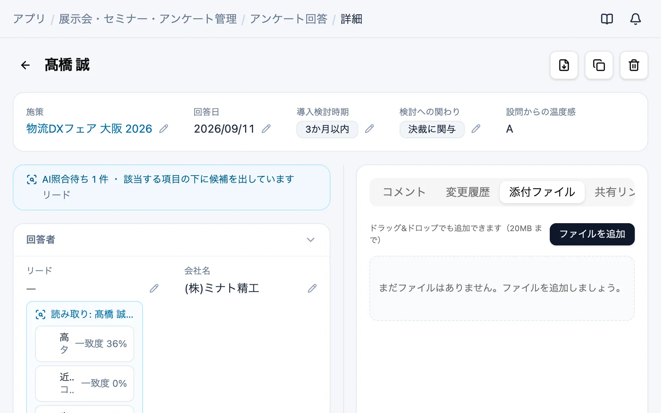Collapse the 回答者 section chevron
This screenshot has width=661, height=413.
pos(311,240)
